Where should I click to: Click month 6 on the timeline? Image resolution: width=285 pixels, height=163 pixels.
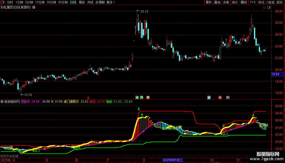pos(77,160)
